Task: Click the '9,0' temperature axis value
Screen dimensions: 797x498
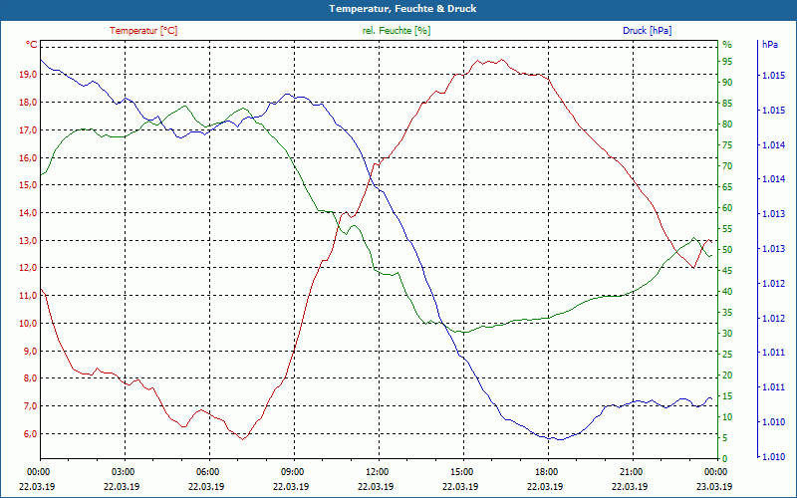Action: click(30, 352)
